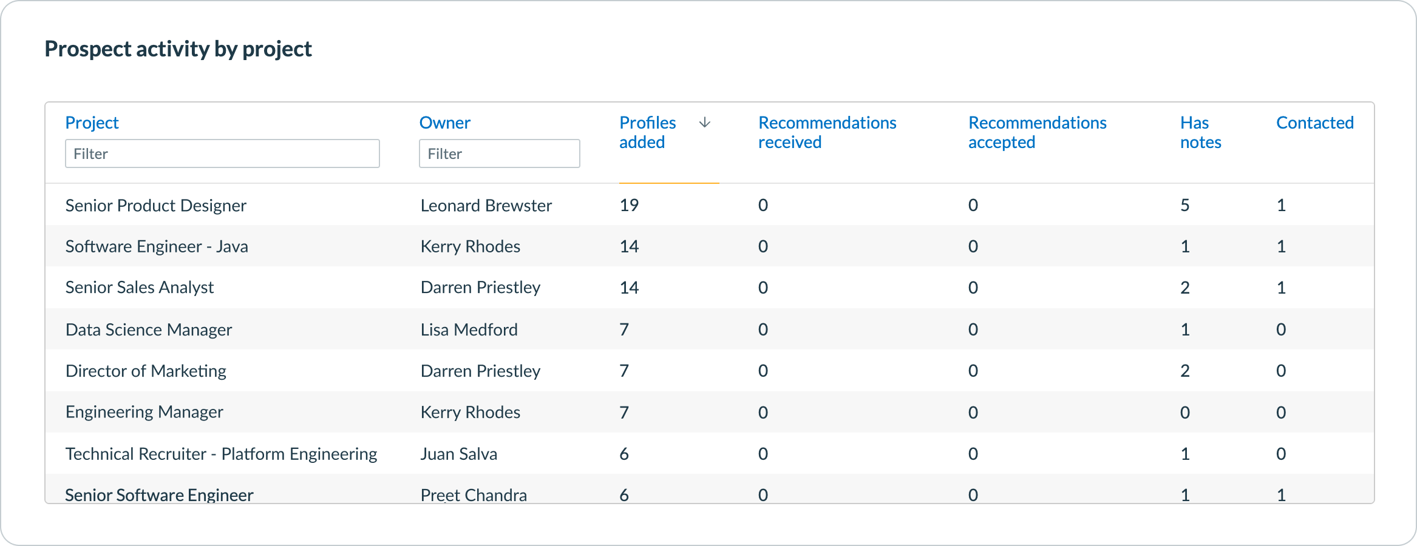The height and width of the screenshot is (546, 1417).
Task: Sort table by Project column
Action: click(92, 123)
